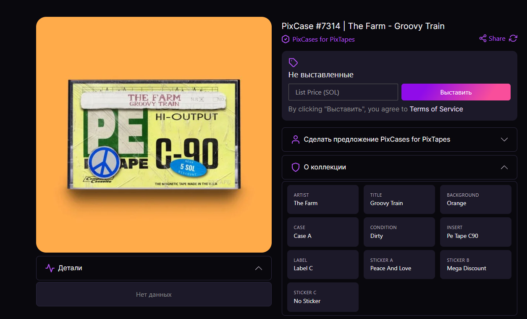Select the Background attribute Orange
Image resolution: width=527 pixels, height=319 pixels.
point(476,199)
